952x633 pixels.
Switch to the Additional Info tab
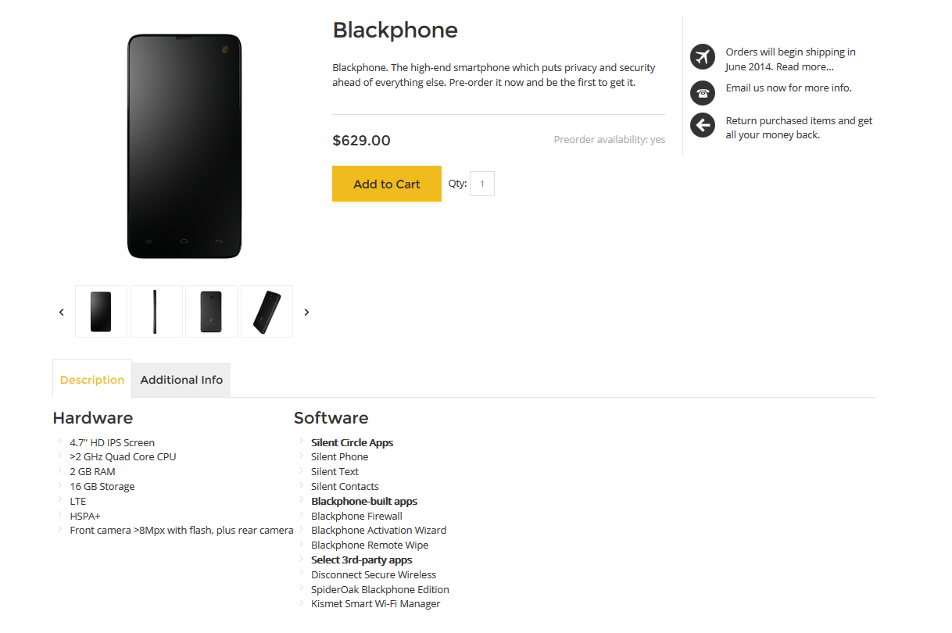181,380
